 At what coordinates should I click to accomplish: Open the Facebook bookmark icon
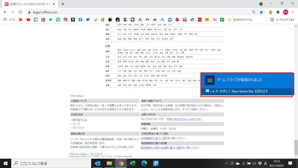(80, 20)
